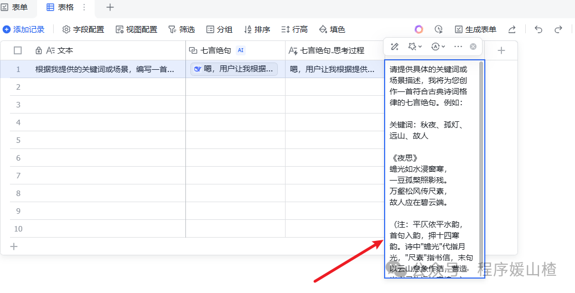Screen dimensions: 575x293
Task: Select row number 10
Action: click(18, 229)
